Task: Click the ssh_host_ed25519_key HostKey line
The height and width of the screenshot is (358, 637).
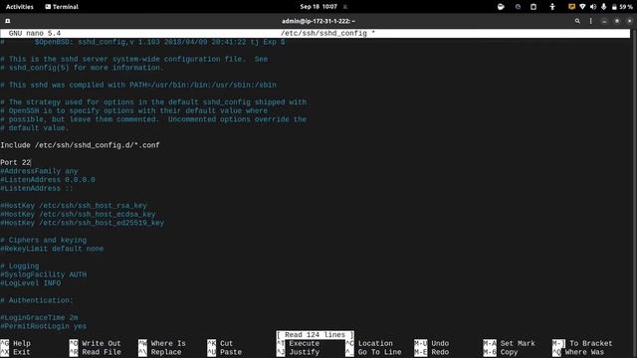Action: click(x=82, y=223)
